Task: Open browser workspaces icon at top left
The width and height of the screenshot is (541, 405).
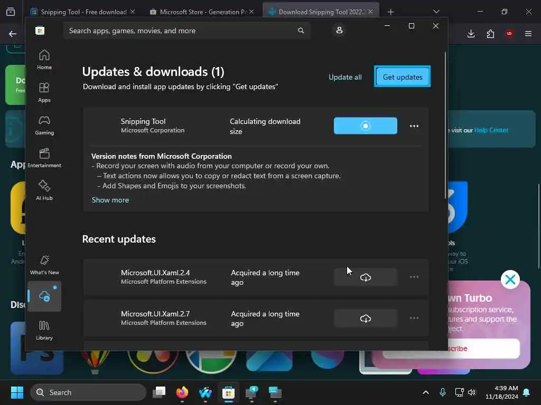Action: point(11,12)
